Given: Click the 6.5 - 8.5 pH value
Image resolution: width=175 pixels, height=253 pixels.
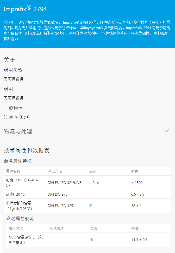Looking at the screenshot, I should pos(137,194).
